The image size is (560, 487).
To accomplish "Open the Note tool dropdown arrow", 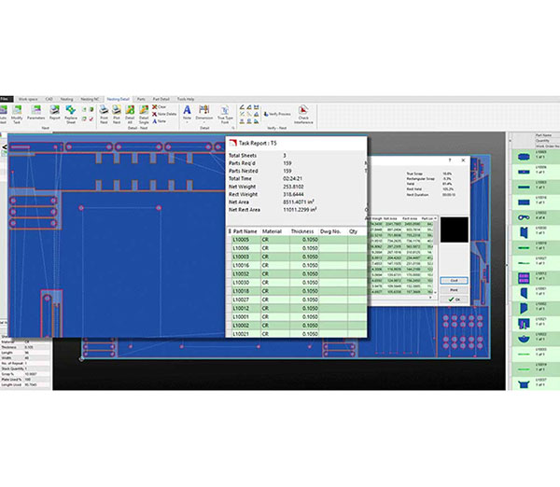I will pos(187,122).
